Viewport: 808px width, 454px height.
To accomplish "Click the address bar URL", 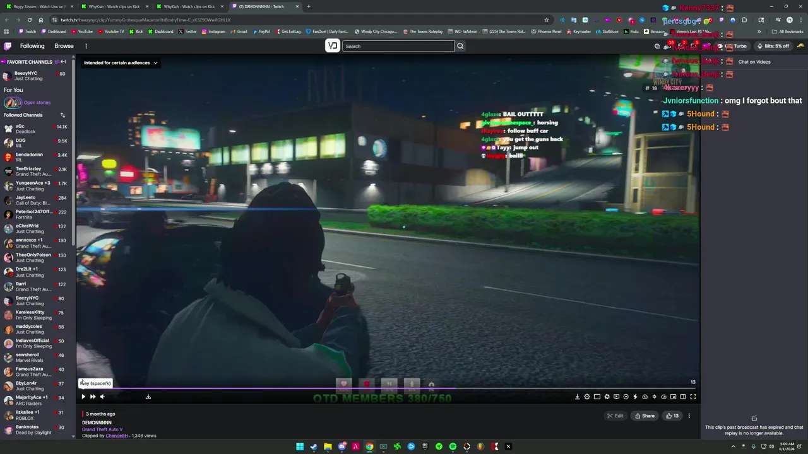I will coord(145,20).
